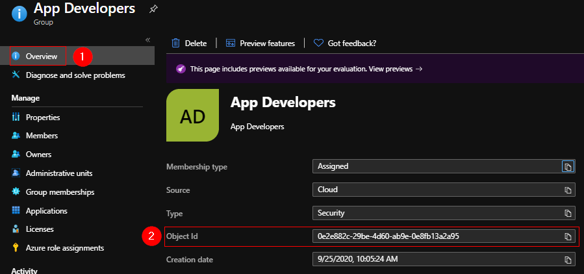The width and height of the screenshot is (584, 274).
Task: Click the Diagnose wrench icon
Action: point(16,75)
